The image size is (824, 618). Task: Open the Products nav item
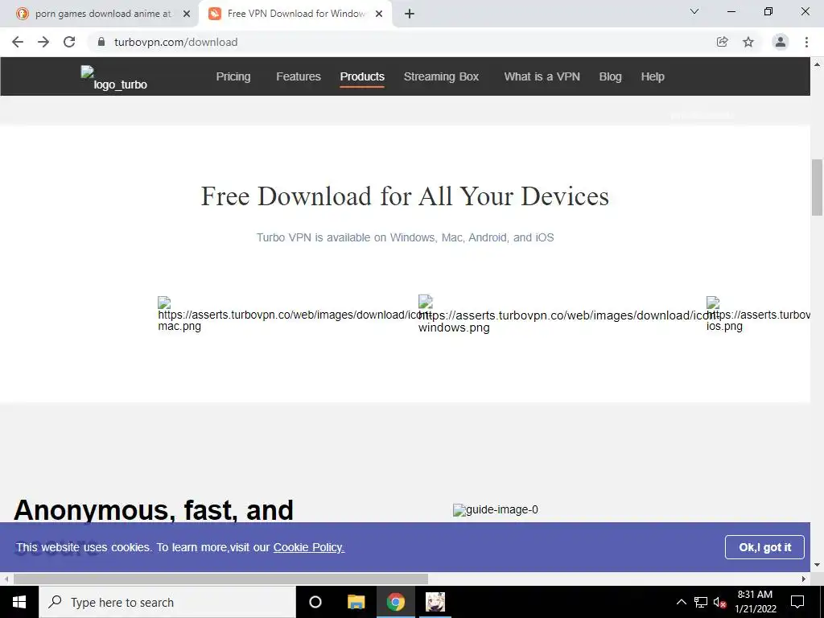[x=362, y=76]
